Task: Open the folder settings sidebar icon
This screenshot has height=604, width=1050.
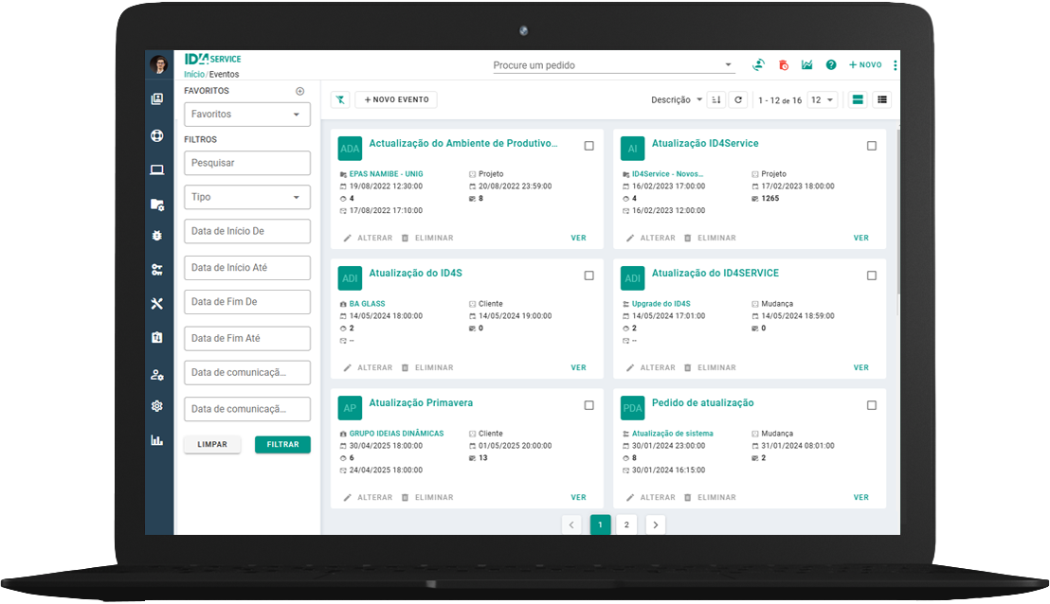Action: pos(156,204)
